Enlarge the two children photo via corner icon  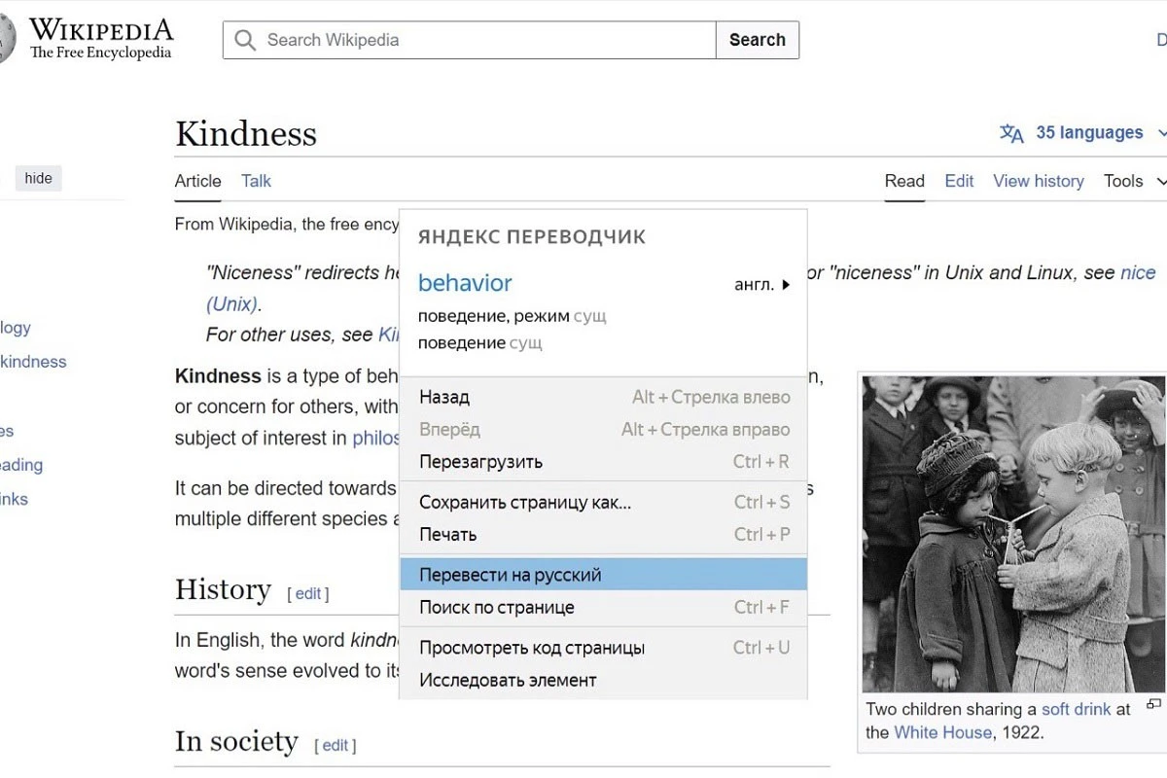point(1153,704)
